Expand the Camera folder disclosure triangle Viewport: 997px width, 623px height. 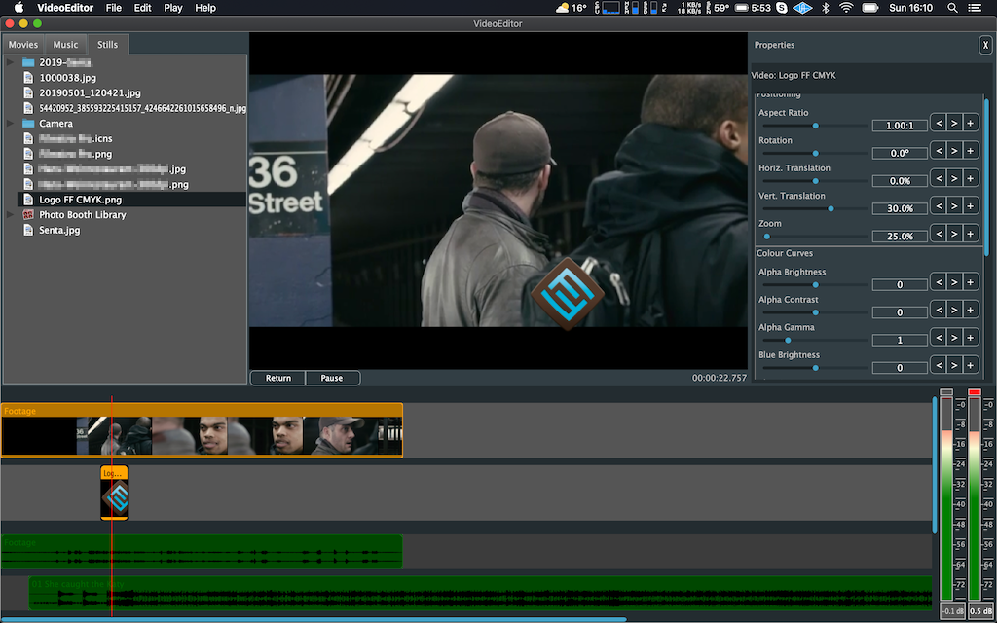pos(10,124)
